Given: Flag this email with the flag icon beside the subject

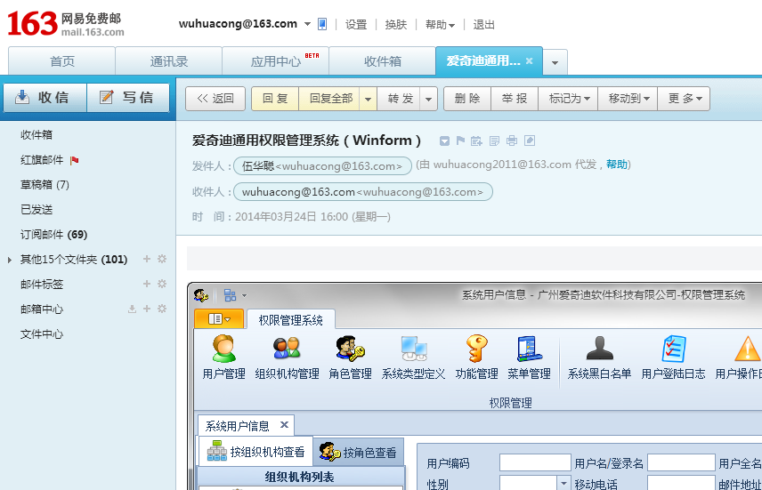Looking at the screenshot, I should [460, 141].
